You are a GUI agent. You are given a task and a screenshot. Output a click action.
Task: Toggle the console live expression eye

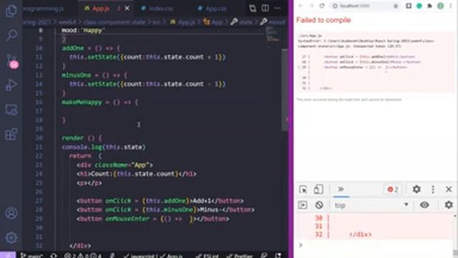pos(424,205)
